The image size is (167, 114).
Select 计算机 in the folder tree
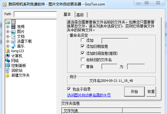tap(17, 56)
